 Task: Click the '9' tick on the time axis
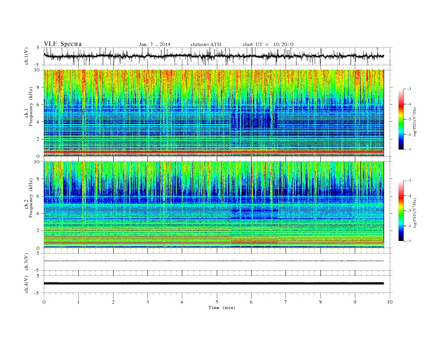(355, 302)
